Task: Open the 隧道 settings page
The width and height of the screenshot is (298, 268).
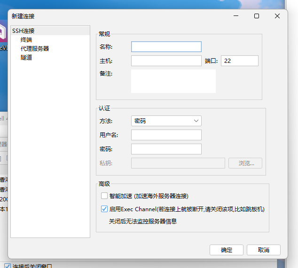Action: click(x=26, y=57)
